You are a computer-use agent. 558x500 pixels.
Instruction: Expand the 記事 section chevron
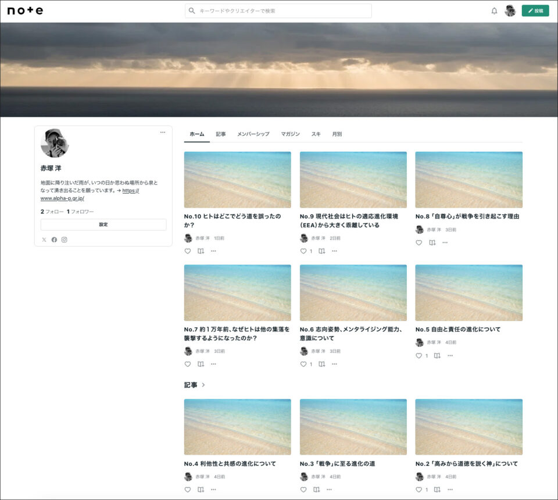coord(203,385)
